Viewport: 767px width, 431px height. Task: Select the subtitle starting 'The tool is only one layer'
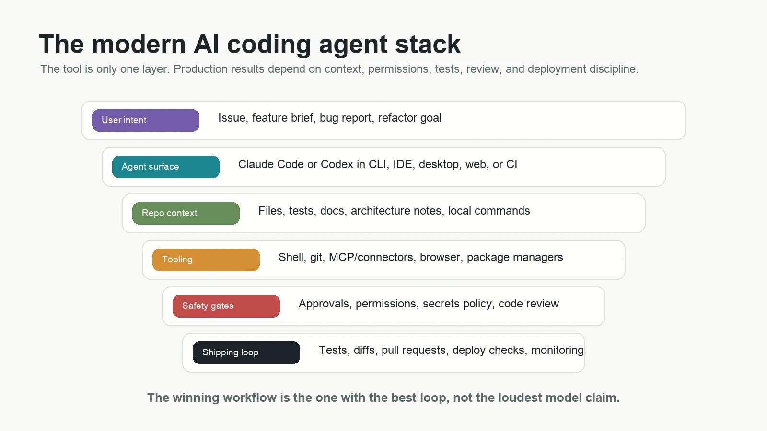339,69
